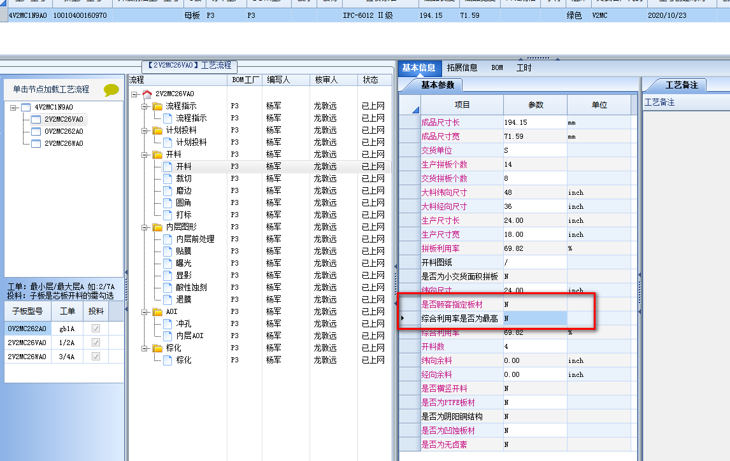Click the 生产拼板个数 value 14
The height and width of the screenshot is (461, 730).
(535, 165)
